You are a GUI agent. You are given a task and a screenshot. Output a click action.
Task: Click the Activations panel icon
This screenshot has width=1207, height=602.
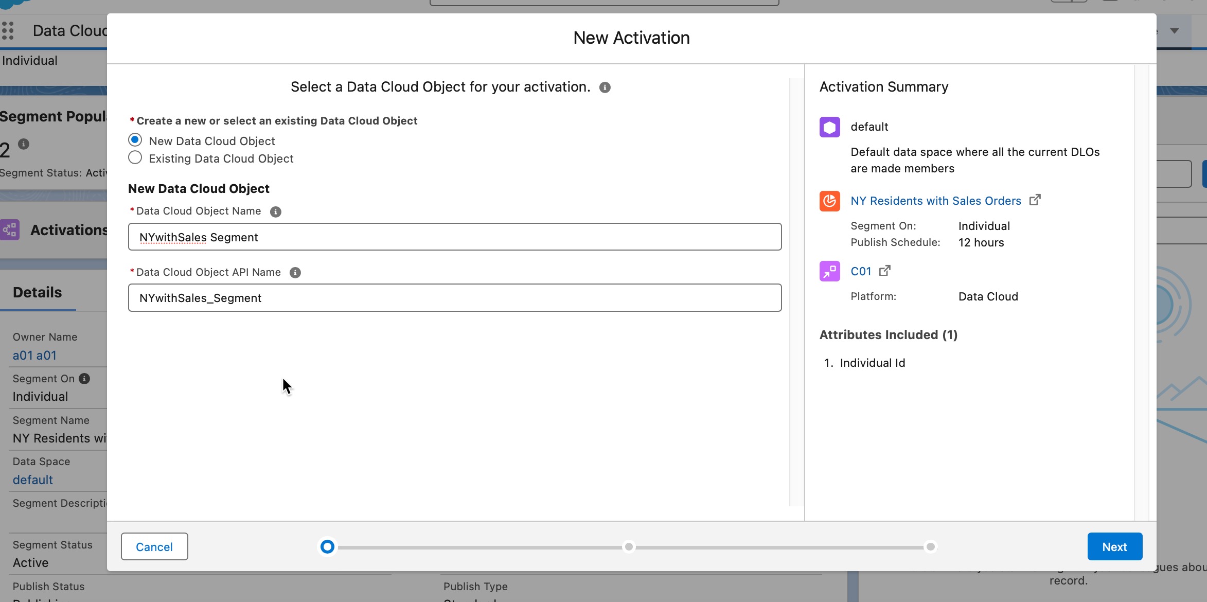click(x=10, y=230)
